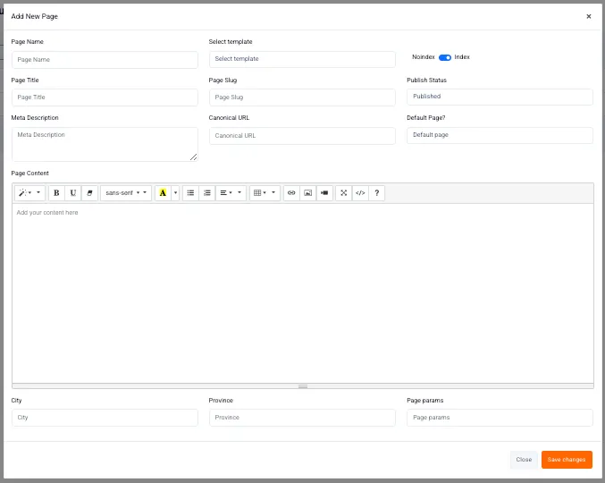Viewport: 605px width, 483px height.
Task: Click into the Meta Description textarea
Action: point(105,144)
